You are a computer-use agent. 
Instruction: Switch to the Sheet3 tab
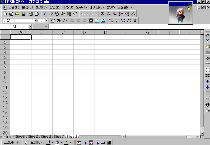coord(46,137)
